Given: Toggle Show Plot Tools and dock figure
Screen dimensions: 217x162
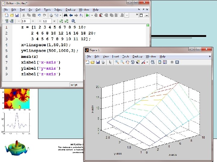Looking at the screenshot, I should pyautogui.click(x=177, y=62).
